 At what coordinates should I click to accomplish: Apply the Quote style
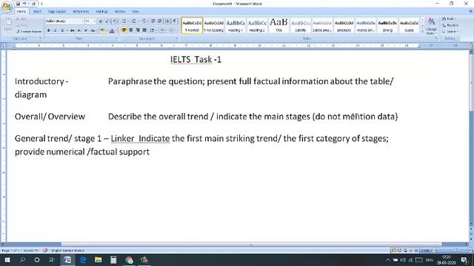pyautogui.click(x=410, y=26)
